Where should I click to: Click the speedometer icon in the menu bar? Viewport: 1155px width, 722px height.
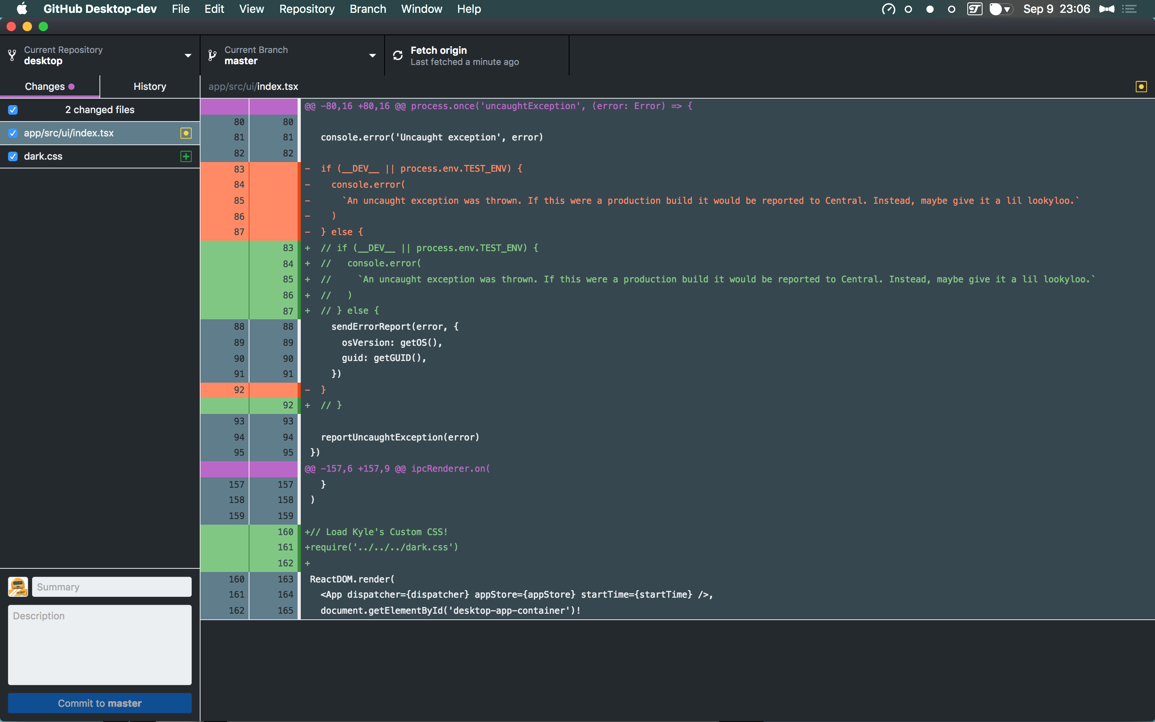click(888, 8)
